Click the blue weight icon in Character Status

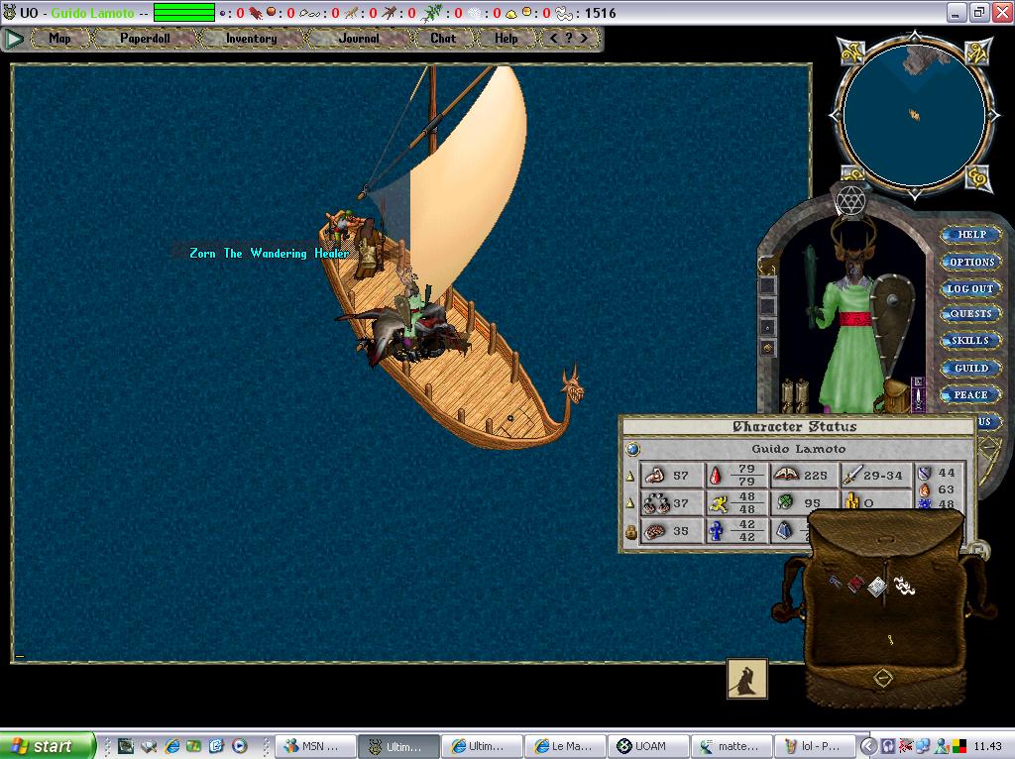pyautogui.click(x=784, y=531)
